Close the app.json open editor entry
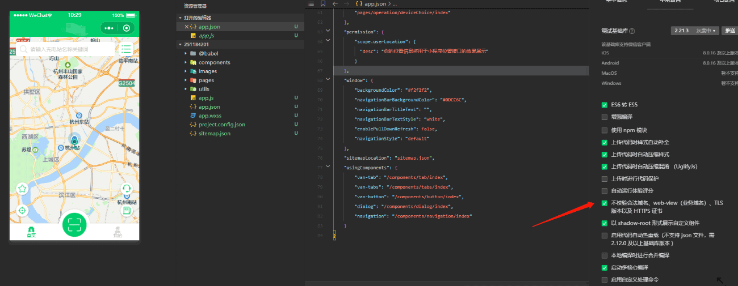 click(187, 27)
